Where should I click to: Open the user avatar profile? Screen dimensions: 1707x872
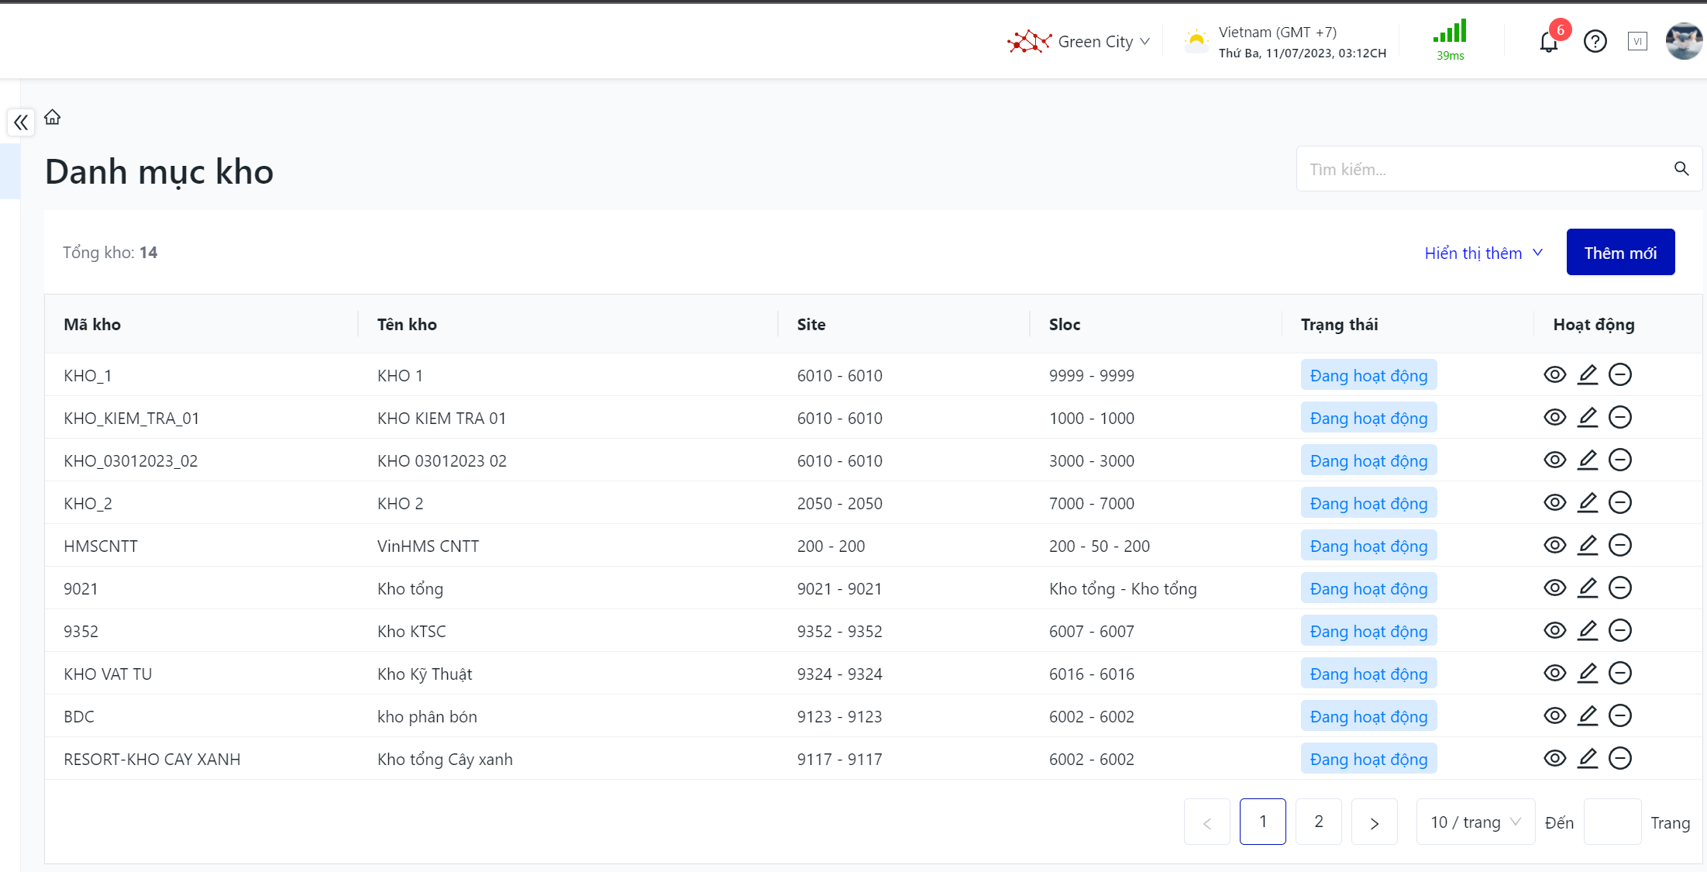(x=1684, y=41)
